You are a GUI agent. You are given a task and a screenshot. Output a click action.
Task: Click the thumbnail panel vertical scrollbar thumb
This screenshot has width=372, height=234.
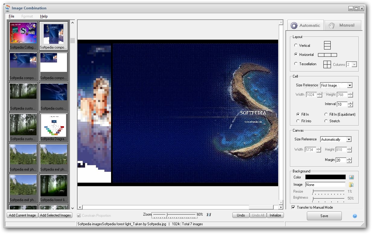pyautogui.click(x=72, y=40)
